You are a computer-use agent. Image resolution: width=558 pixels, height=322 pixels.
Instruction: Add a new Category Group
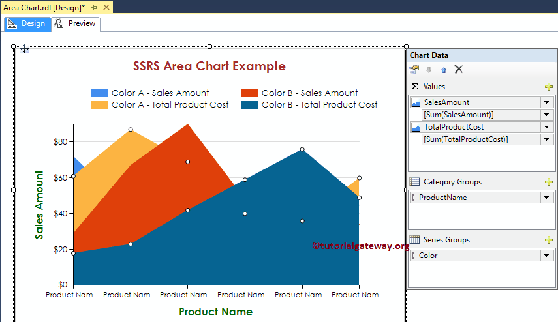pyautogui.click(x=549, y=183)
